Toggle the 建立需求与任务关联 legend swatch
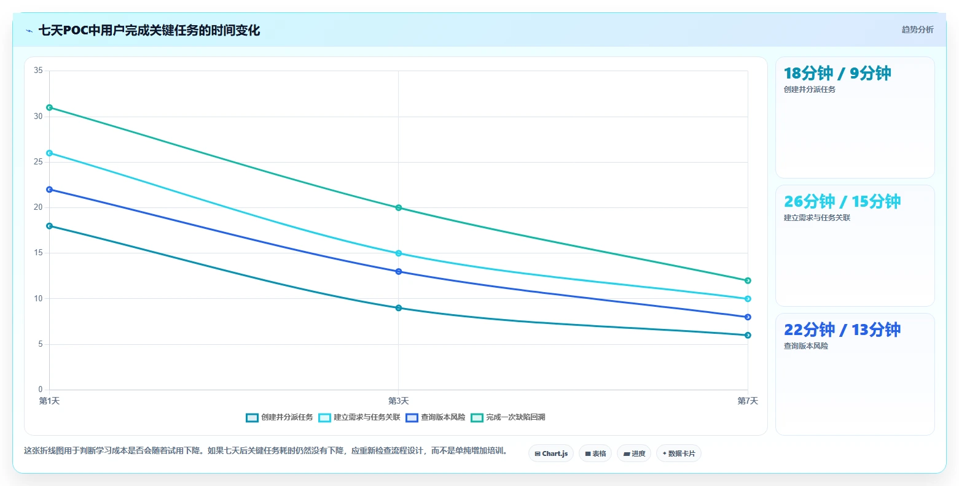This screenshot has height=486, width=959. (x=325, y=418)
